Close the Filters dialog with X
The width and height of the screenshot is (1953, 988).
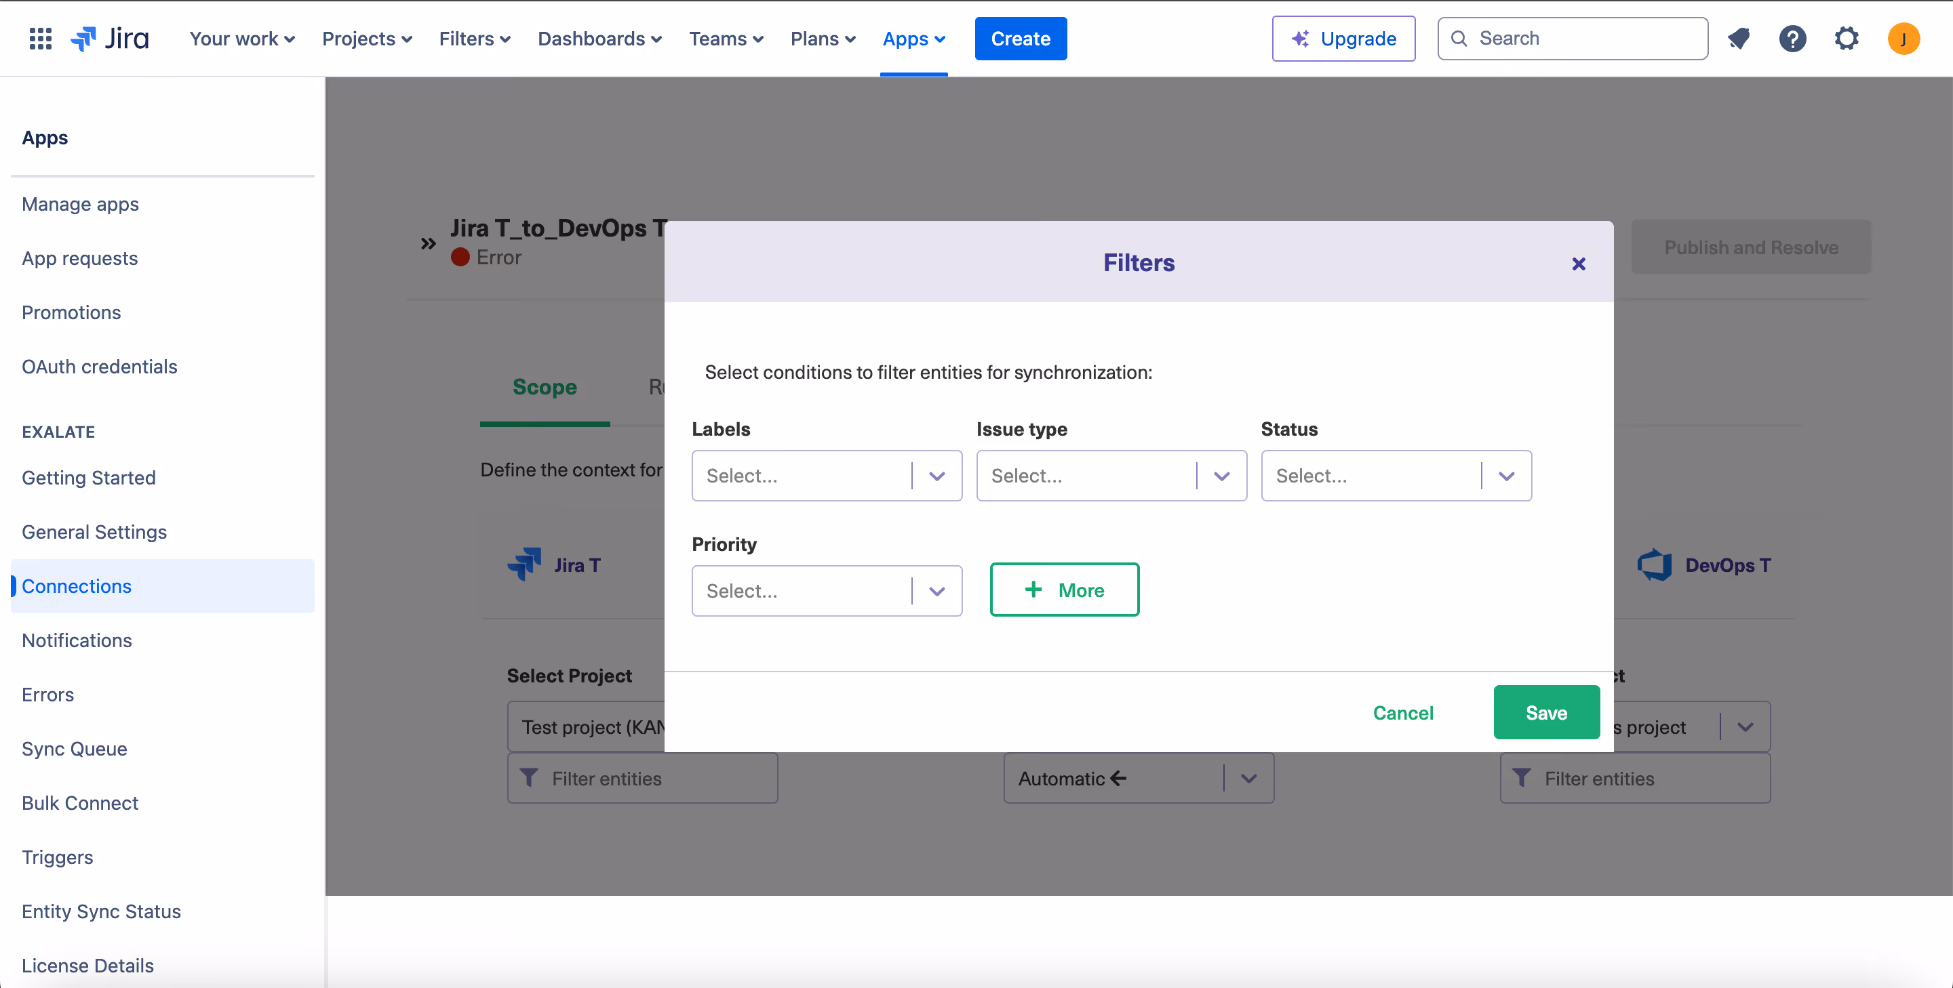click(1579, 264)
